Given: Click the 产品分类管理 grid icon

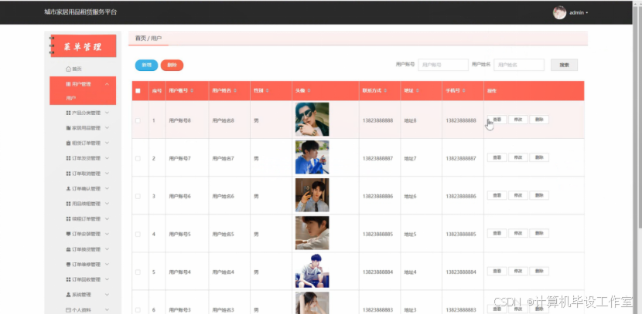Looking at the screenshot, I should [x=68, y=113].
